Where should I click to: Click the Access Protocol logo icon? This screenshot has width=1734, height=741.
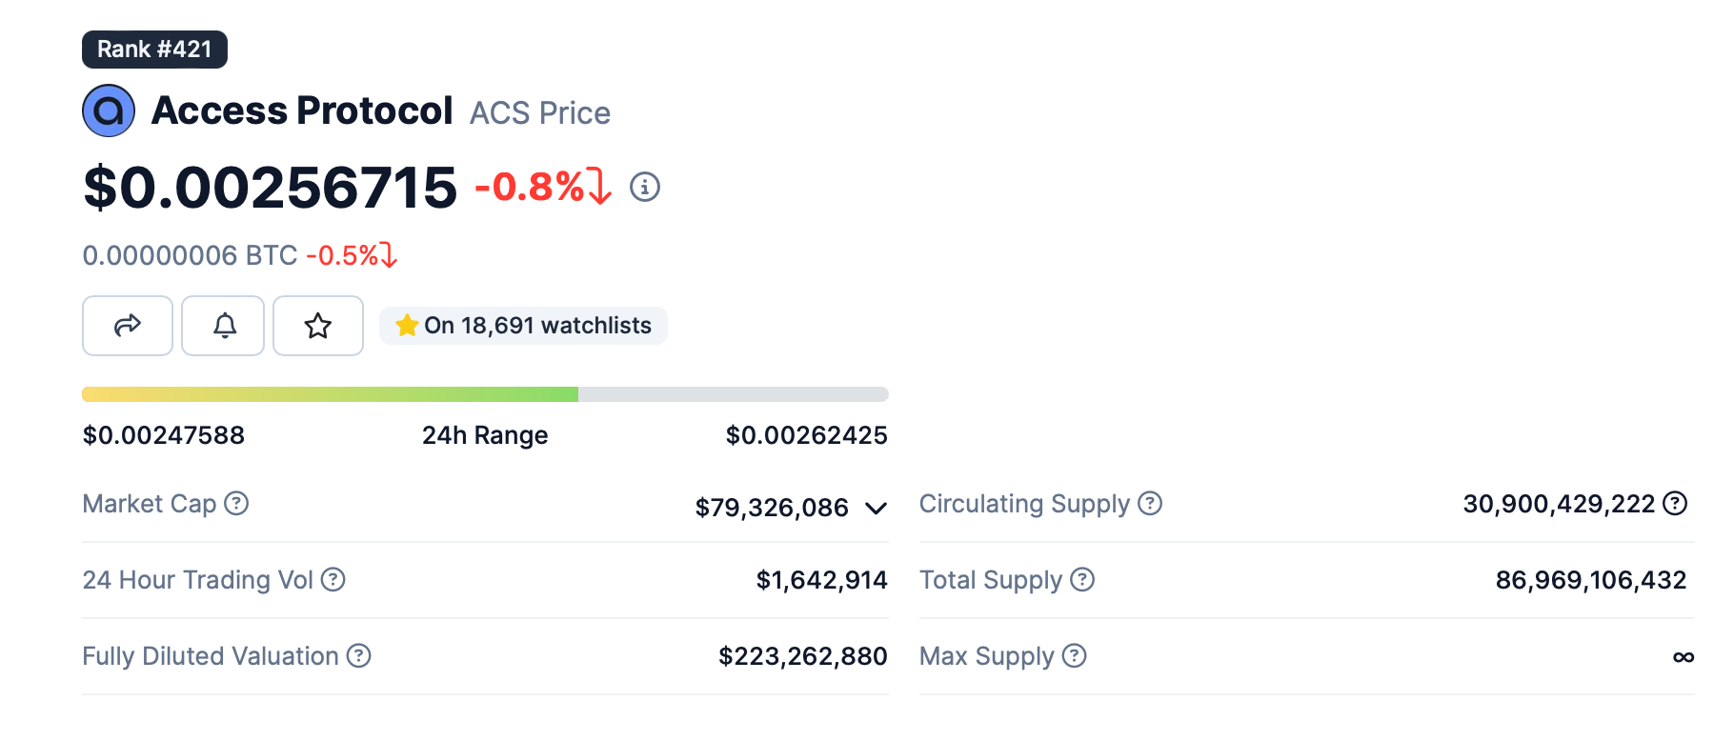pyautogui.click(x=109, y=111)
